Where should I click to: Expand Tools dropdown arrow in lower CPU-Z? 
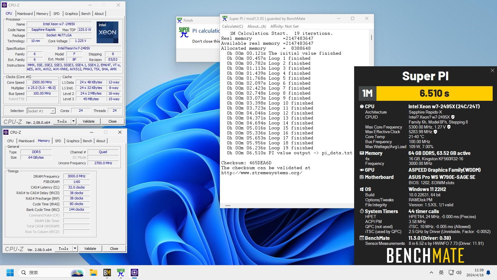[x=75, y=249]
